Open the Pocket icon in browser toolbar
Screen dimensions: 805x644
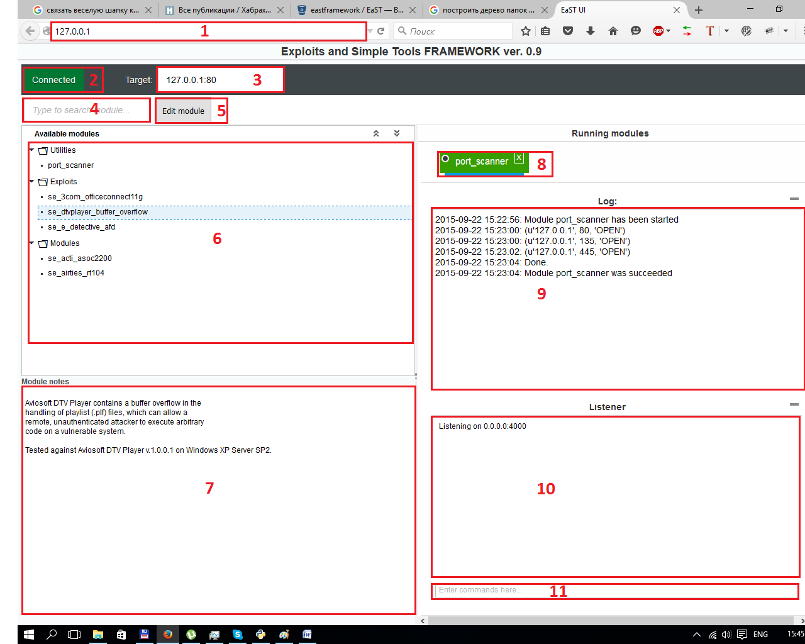point(568,31)
